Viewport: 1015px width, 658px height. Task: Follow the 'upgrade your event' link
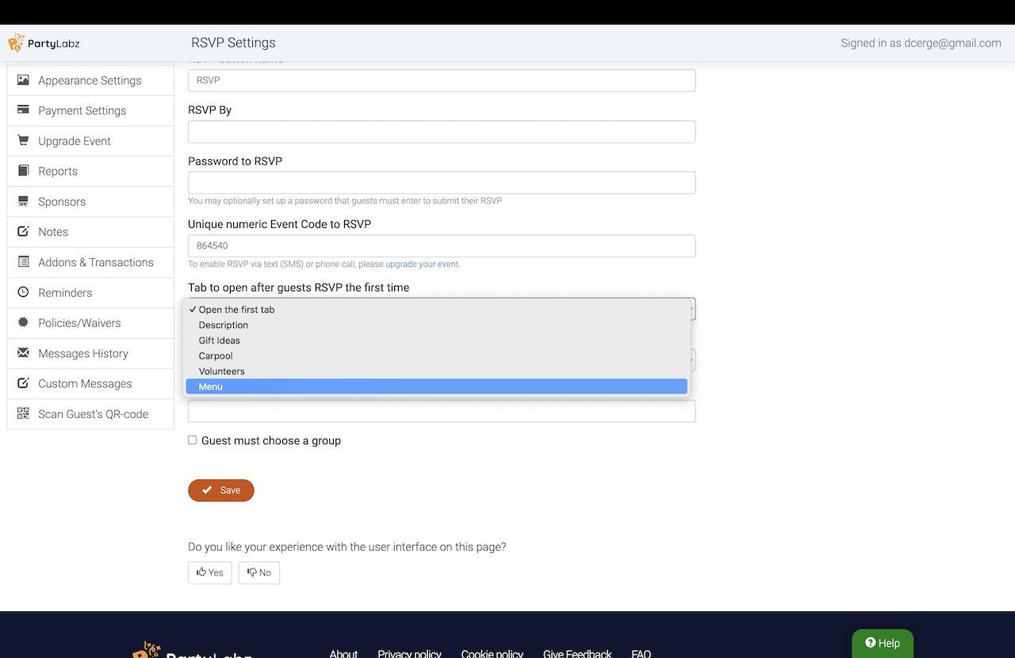[422, 264]
